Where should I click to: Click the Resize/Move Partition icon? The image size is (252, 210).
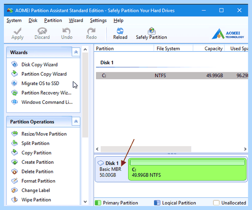pos(14,134)
